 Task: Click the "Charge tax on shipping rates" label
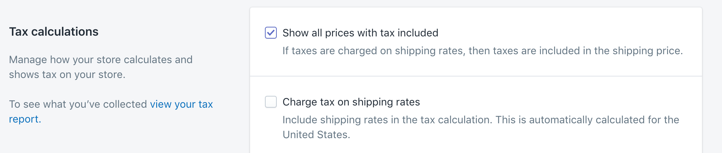[351, 102]
